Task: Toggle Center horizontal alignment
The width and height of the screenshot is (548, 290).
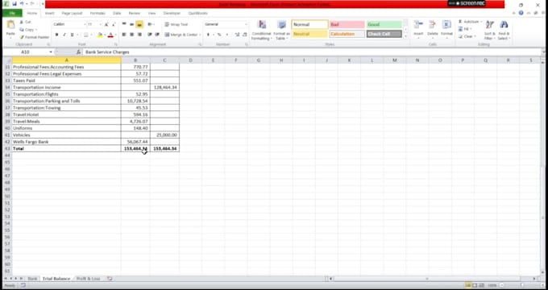Action: click(131, 35)
